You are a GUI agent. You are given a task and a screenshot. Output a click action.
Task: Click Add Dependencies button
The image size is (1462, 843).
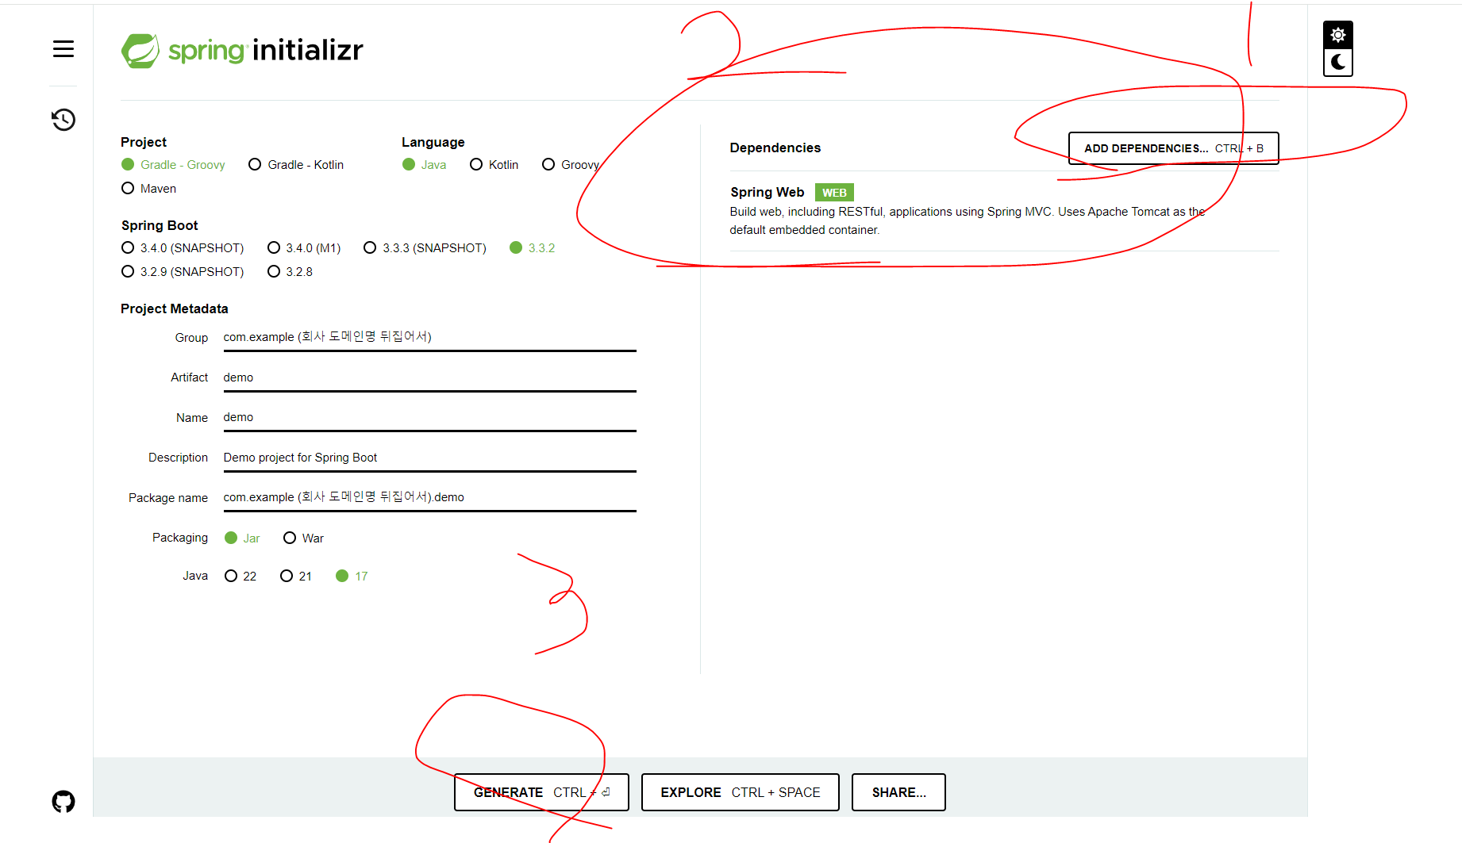[1173, 148]
